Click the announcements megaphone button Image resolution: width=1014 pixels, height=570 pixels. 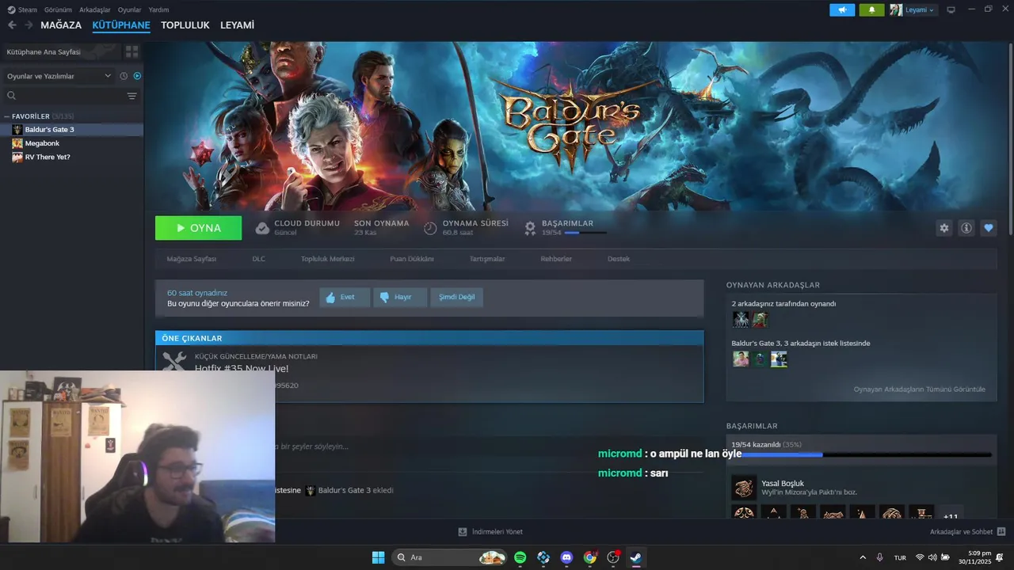coord(842,9)
